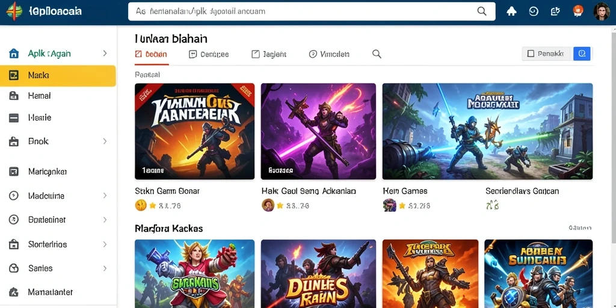616x308 pixels.
Task: Click the icon beside Manautanter in sidebar
Action: (x=14, y=292)
